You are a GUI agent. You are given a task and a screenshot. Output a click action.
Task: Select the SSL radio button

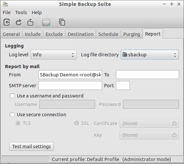coord(77,123)
